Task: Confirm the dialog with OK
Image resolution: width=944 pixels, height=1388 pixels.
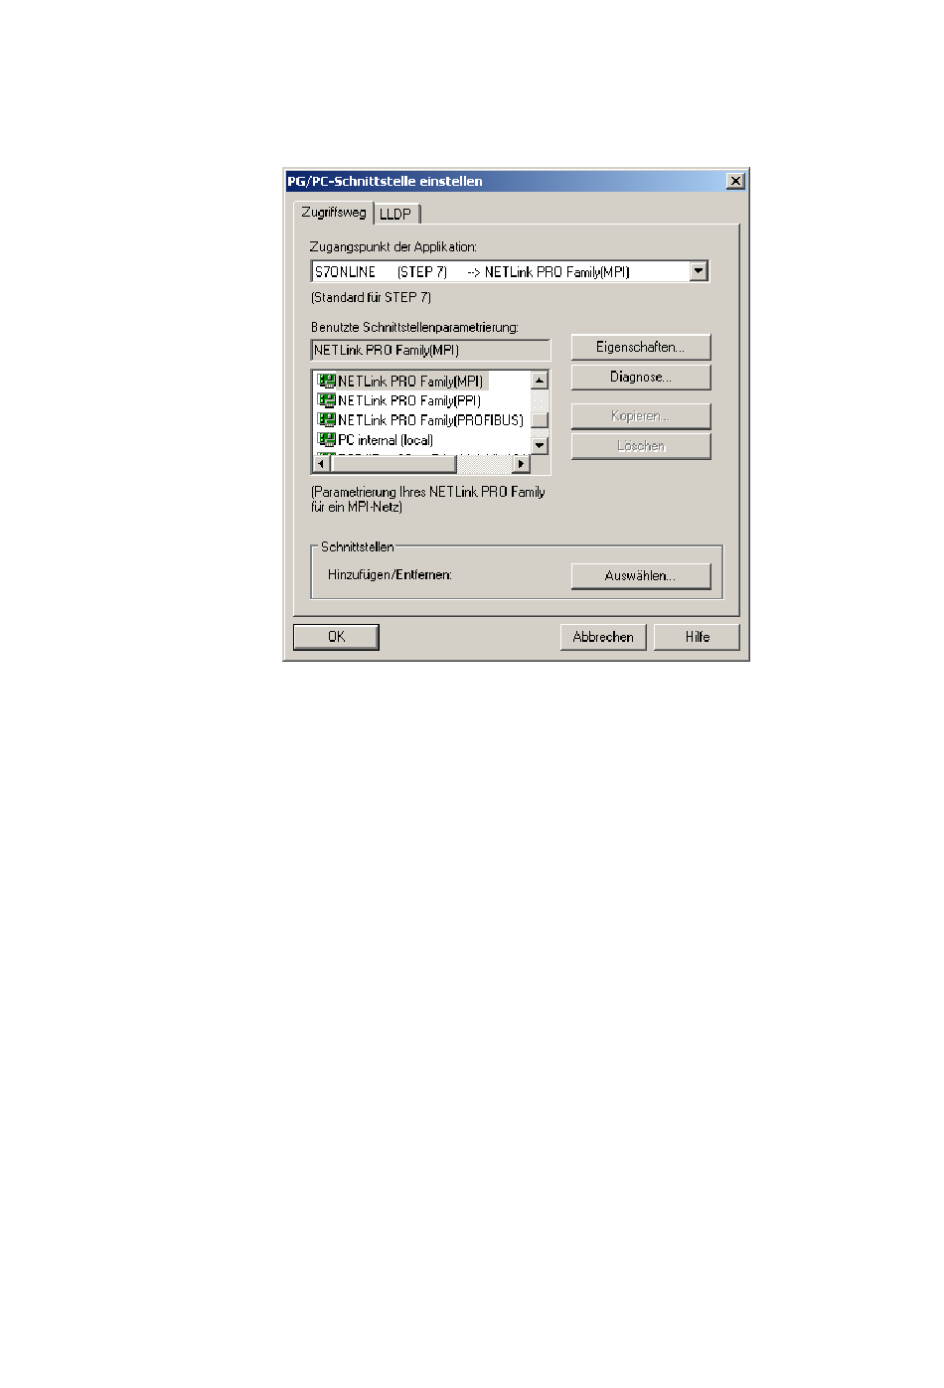Action: 336,637
